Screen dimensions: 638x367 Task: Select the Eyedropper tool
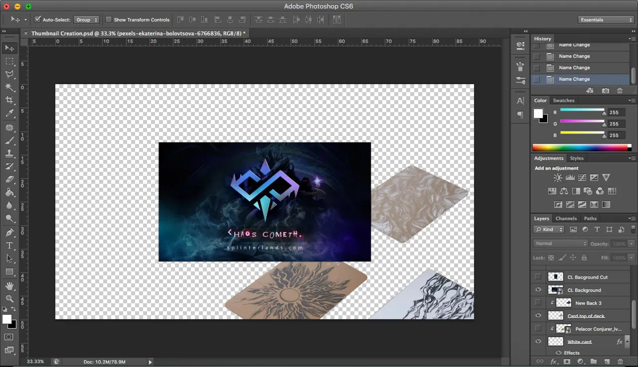pos(9,114)
